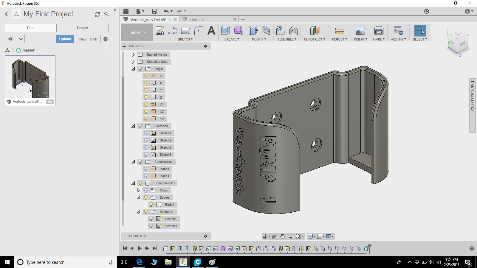Click the Play button in the timeline
Screen dimensions: 477x268
(x=140, y=248)
